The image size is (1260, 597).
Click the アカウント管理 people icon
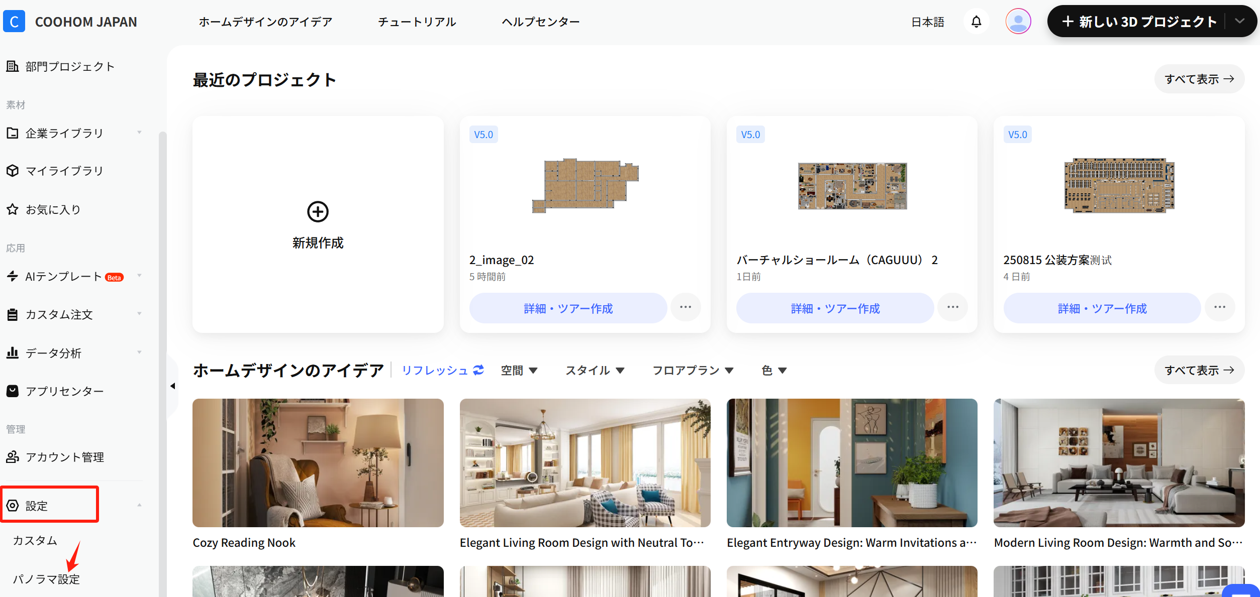(x=13, y=457)
